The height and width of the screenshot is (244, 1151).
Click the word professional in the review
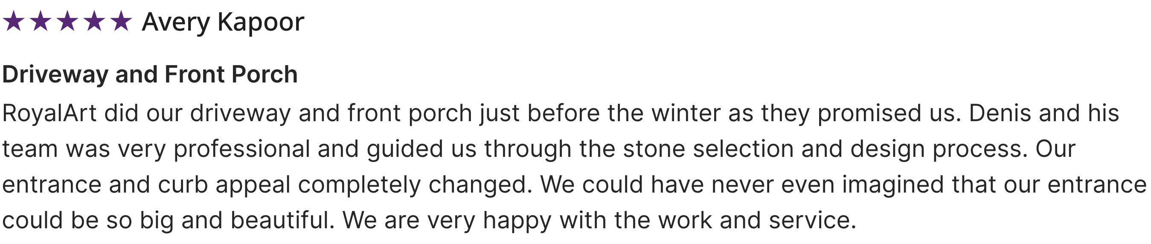pyautogui.click(x=242, y=150)
